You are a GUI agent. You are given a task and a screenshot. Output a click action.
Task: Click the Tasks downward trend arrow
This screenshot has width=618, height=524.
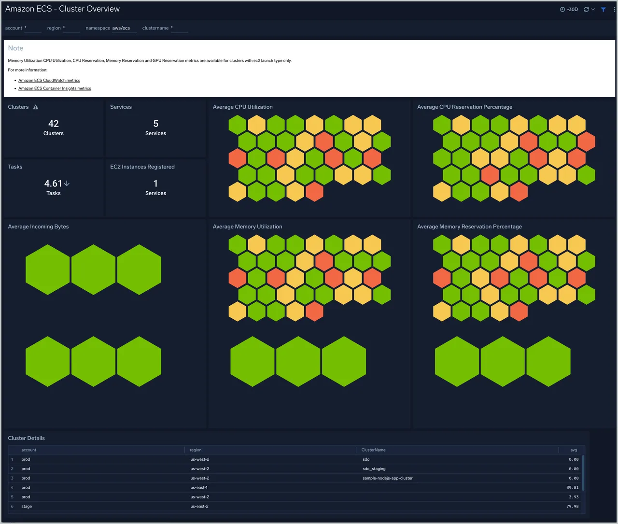pyautogui.click(x=67, y=184)
